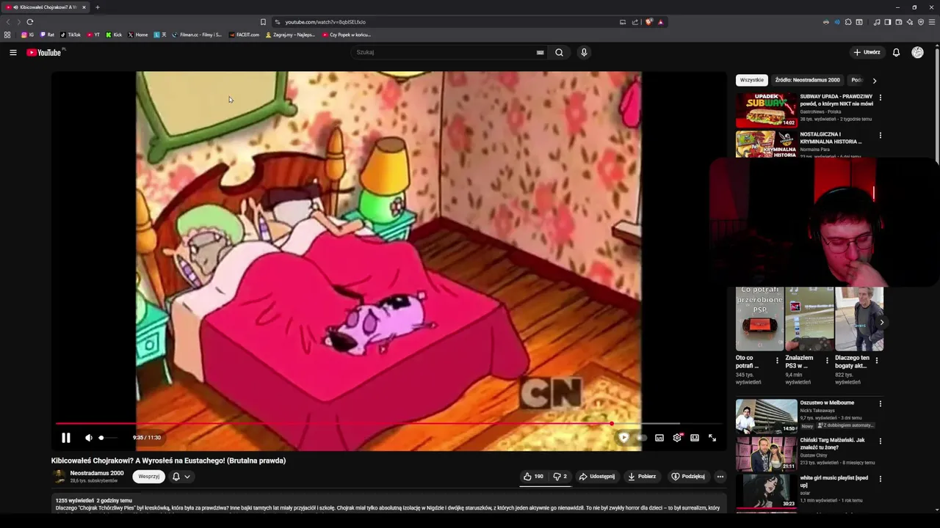
Task: Open the Brave Wallet icon
Action: point(898,22)
